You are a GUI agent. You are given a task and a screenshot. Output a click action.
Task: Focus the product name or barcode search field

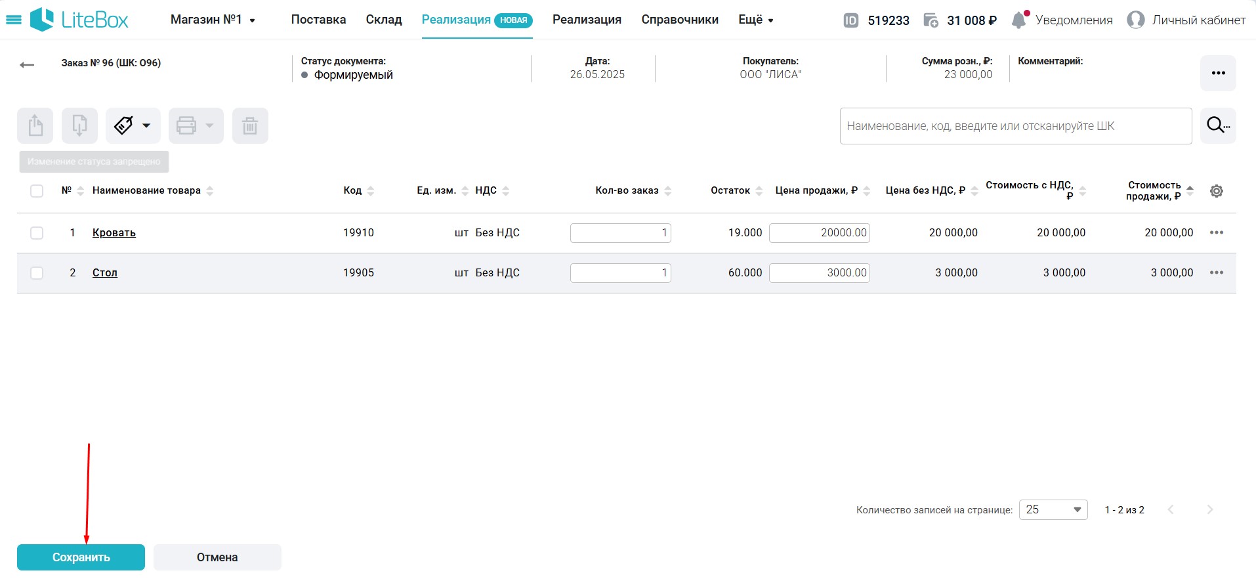click(1015, 126)
